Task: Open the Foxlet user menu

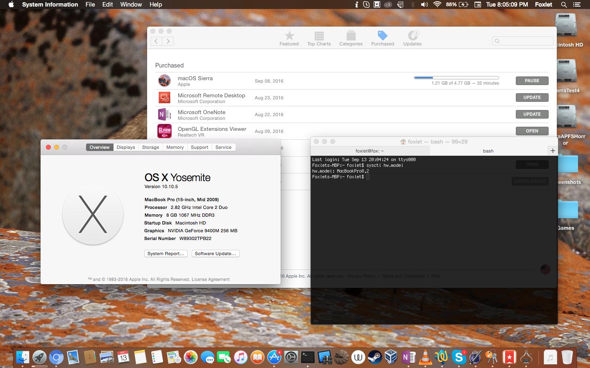Action: pyautogui.click(x=543, y=4)
